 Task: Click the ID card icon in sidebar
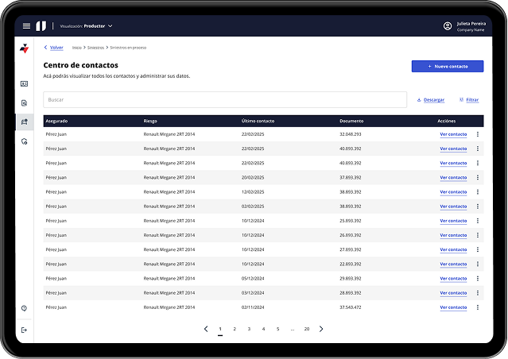pyautogui.click(x=24, y=83)
